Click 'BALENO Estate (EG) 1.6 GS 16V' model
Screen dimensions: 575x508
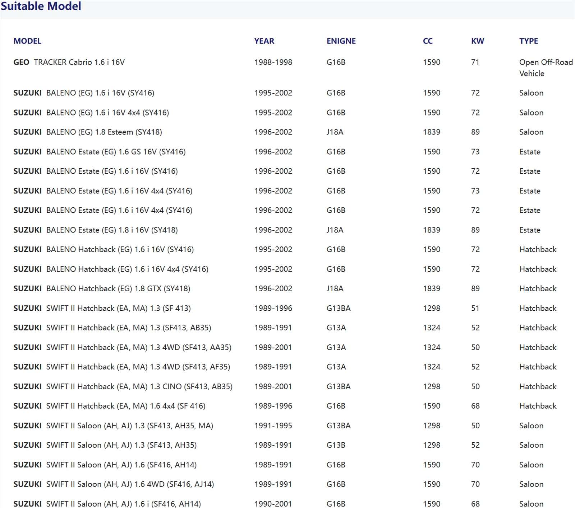pos(116,152)
